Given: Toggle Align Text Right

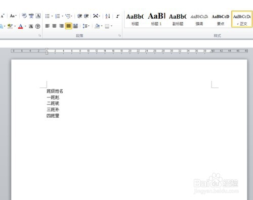Looking at the screenshot, I should tap(61, 26).
